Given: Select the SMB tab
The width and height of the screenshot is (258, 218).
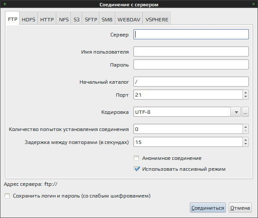Looking at the screenshot, I should coord(107,18).
